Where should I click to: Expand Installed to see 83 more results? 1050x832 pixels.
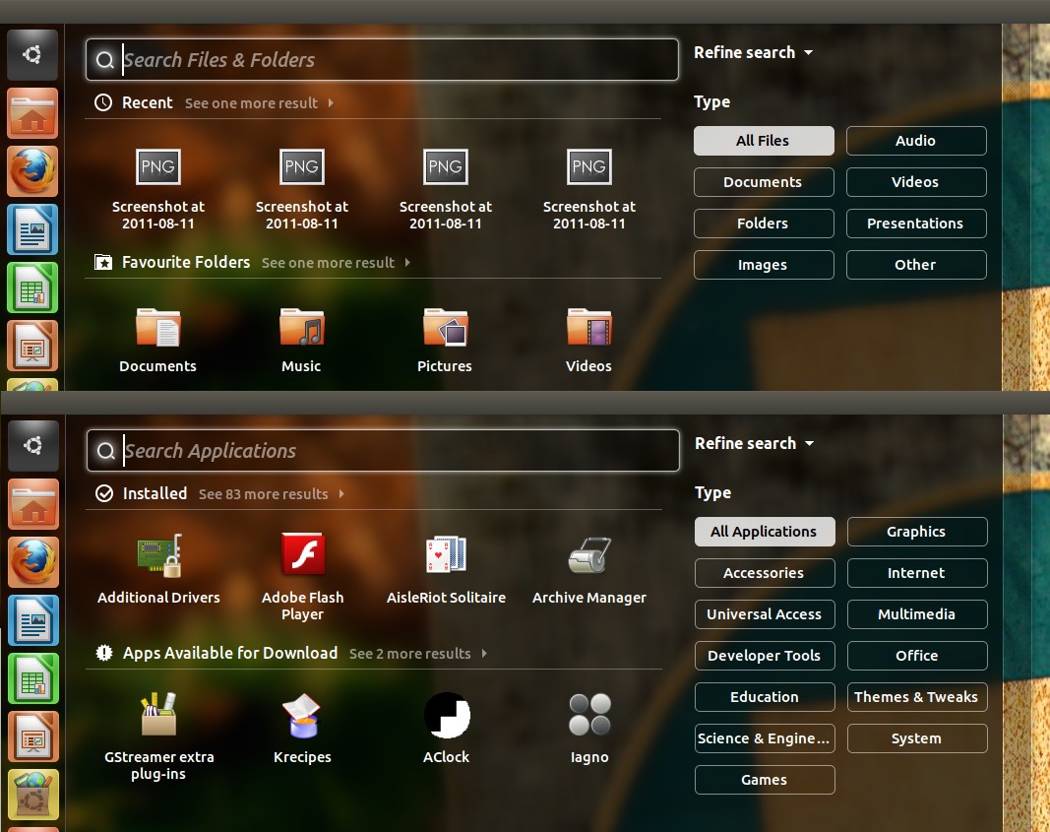pos(272,494)
